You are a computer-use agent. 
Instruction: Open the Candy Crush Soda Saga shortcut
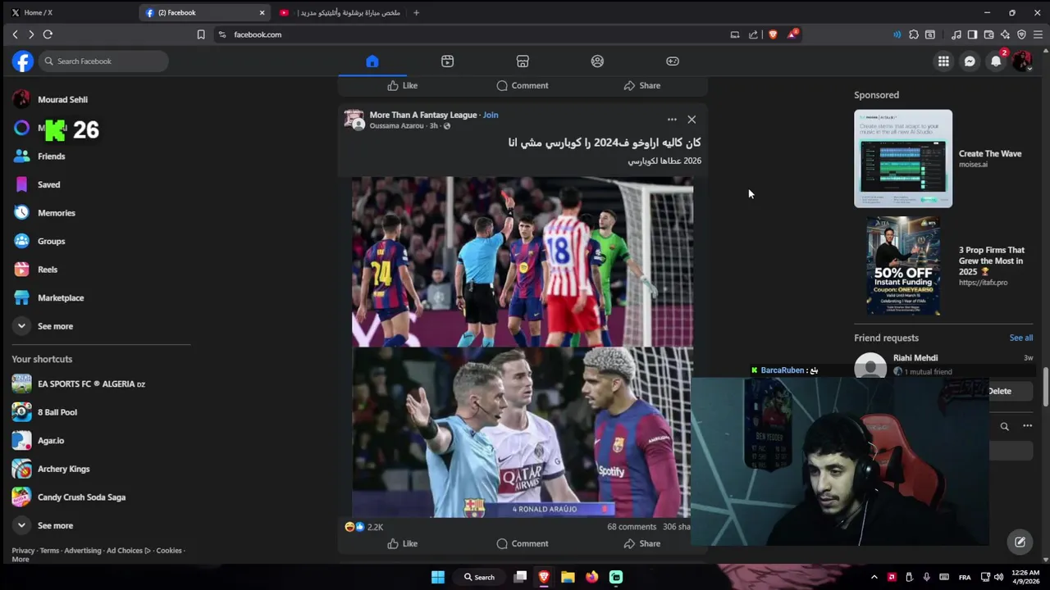click(81, 497)
